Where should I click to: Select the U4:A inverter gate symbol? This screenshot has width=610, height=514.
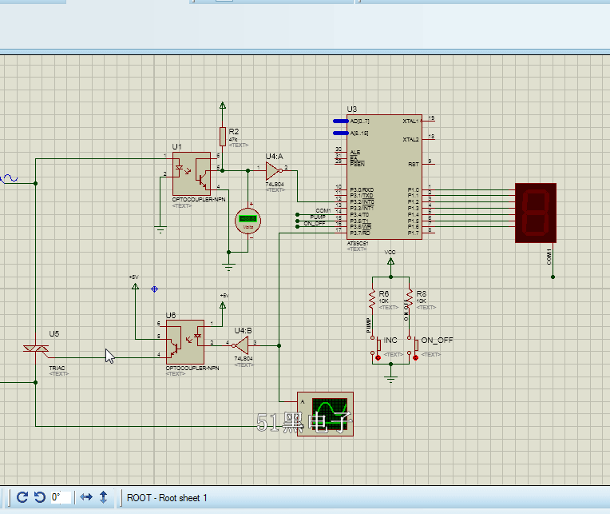(274, 170)
